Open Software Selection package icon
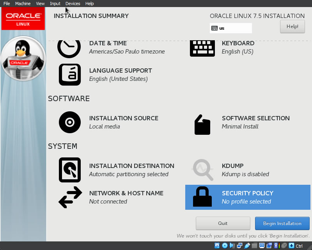 coord(202,125)
